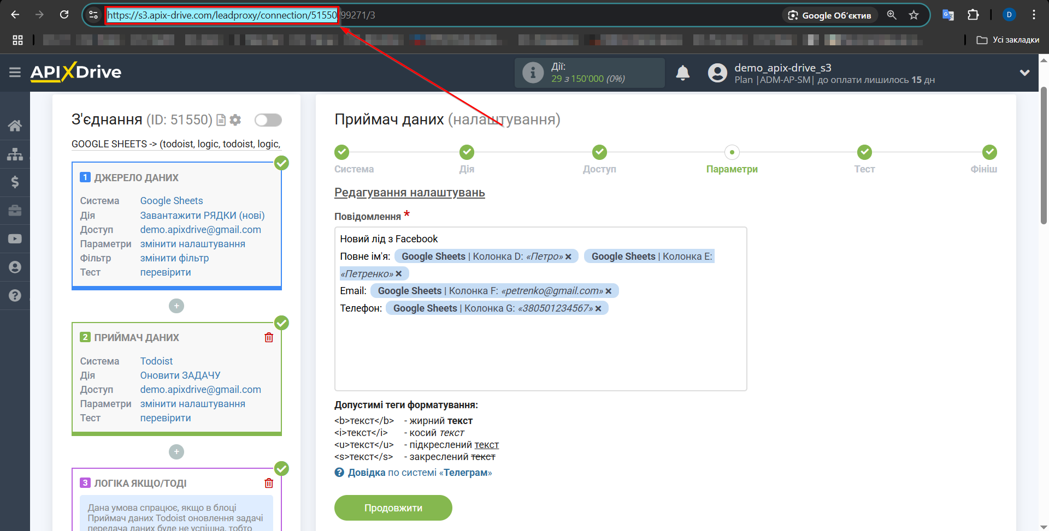This screenshot has width=1049, height=531.
Task: Open the browser apps grid icon
Action: pyautogui.click(x=17, y=40)
